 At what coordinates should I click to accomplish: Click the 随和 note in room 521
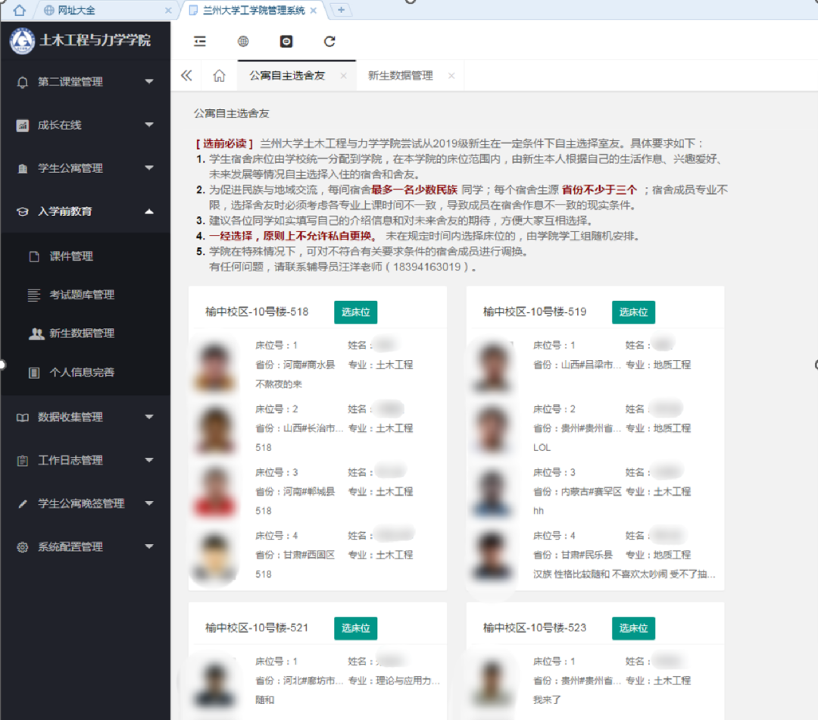[x=264, y=700]
